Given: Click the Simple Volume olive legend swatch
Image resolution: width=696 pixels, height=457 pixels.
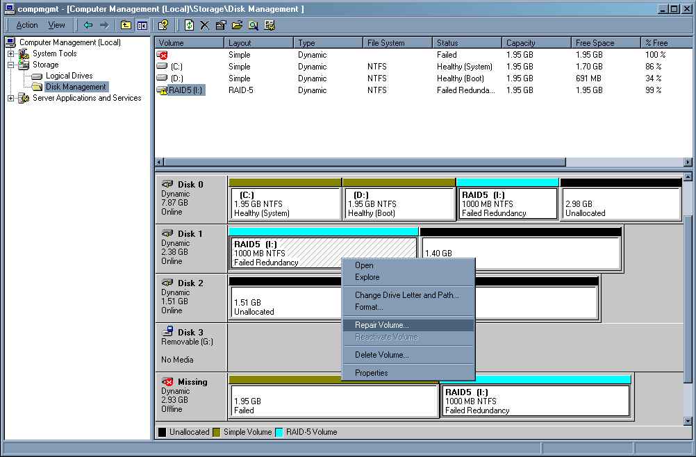Looking at the screenshot, I should coord(217,432).
